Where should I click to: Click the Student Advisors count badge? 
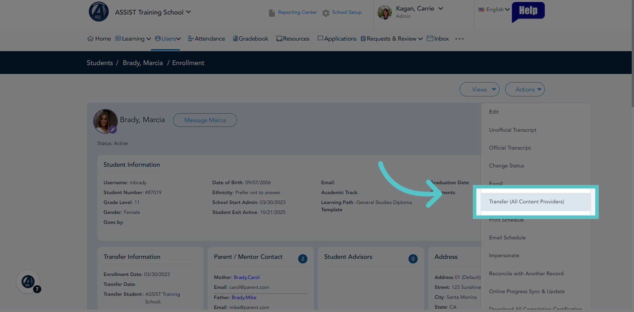tap(413, 259)
